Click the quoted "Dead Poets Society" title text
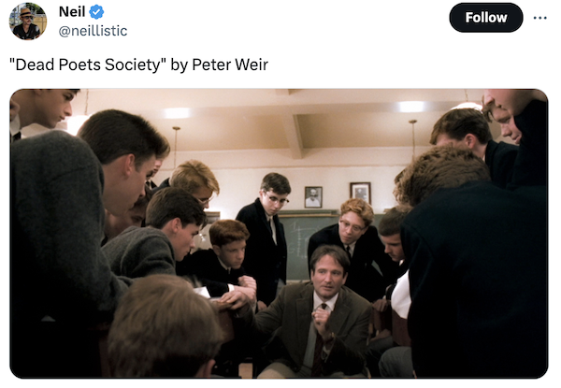Screen dimensions: 561x388 tap(87, 65)
